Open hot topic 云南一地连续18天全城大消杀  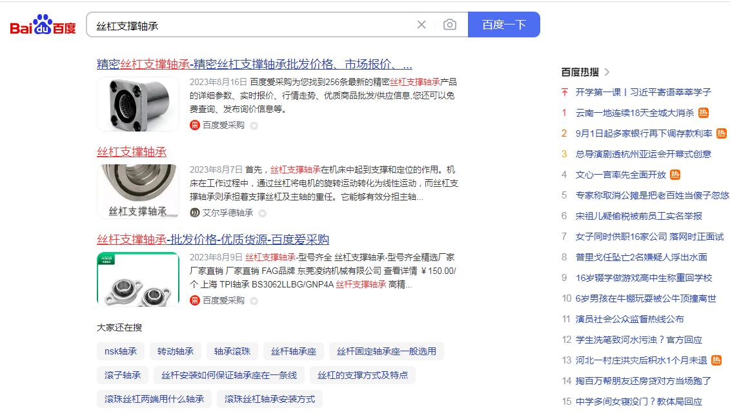pyautogui.click(x=634, y=113)
